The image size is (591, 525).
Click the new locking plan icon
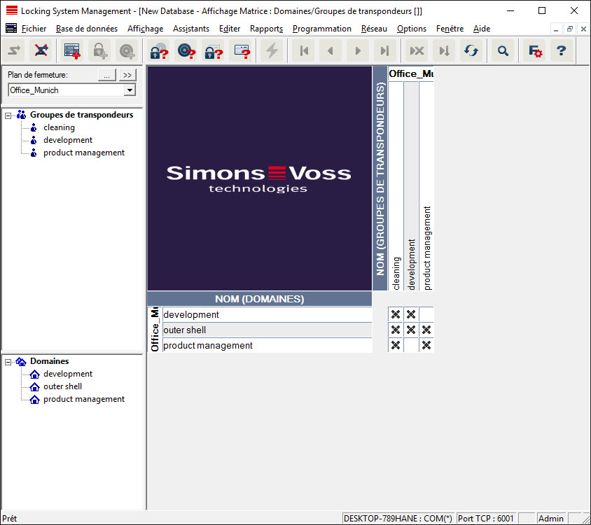click(71, 50)
